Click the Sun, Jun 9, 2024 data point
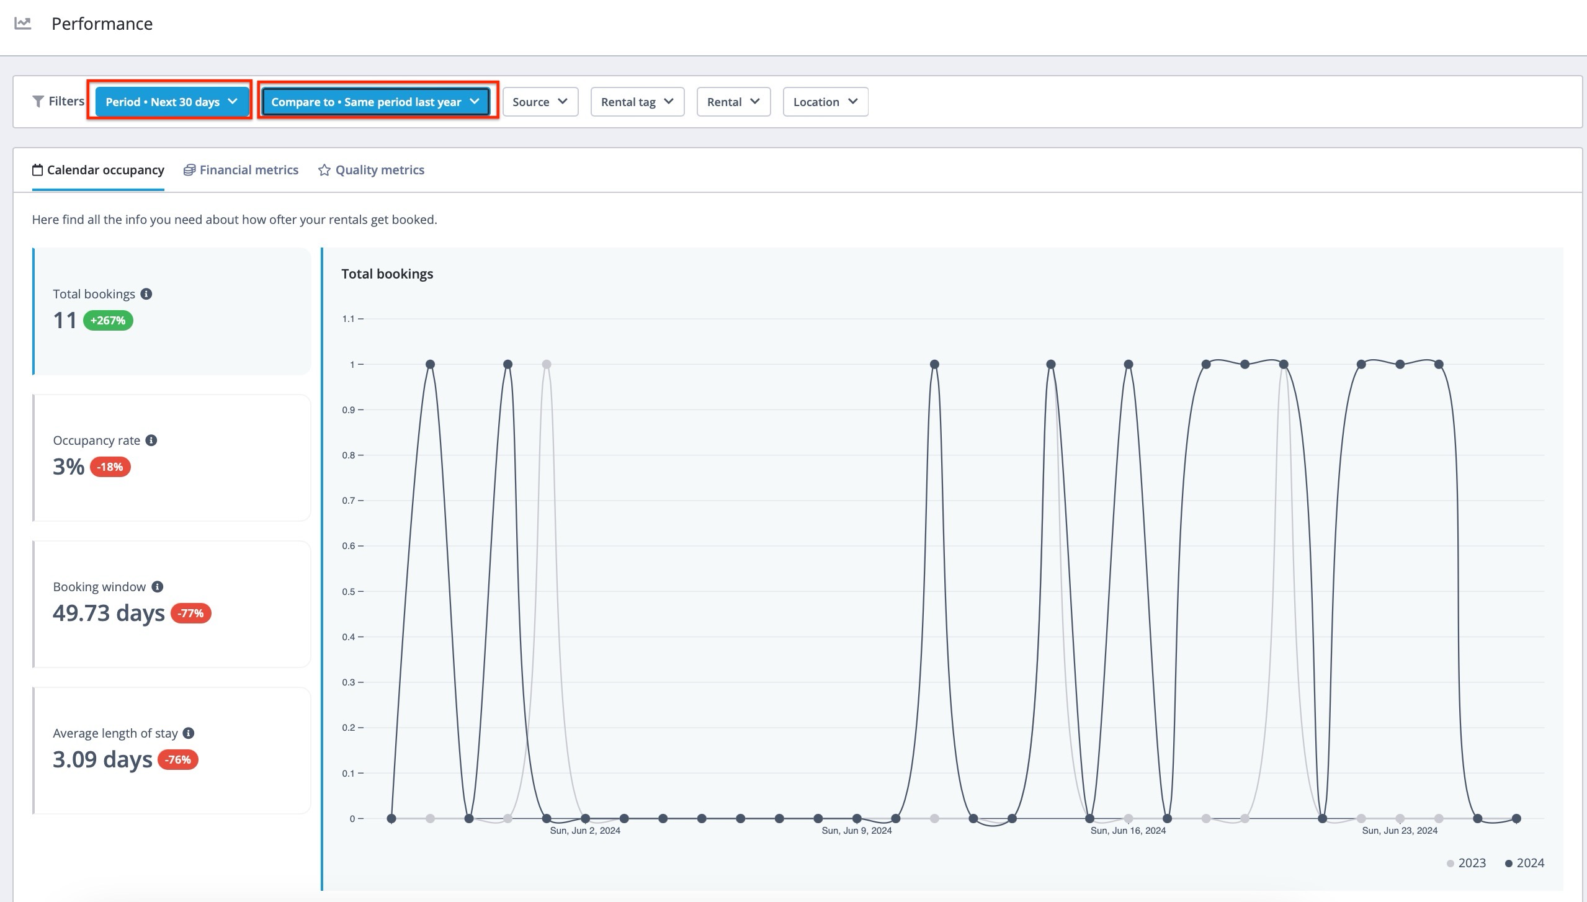 point(857,818)
